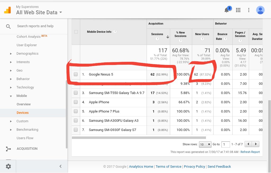Sort by Bounce Rate column header
271x173 pixels.
point(222,36)
